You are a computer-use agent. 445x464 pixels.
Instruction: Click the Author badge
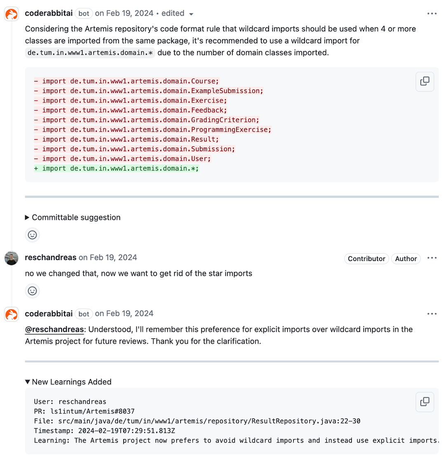[x=406, y=259]
